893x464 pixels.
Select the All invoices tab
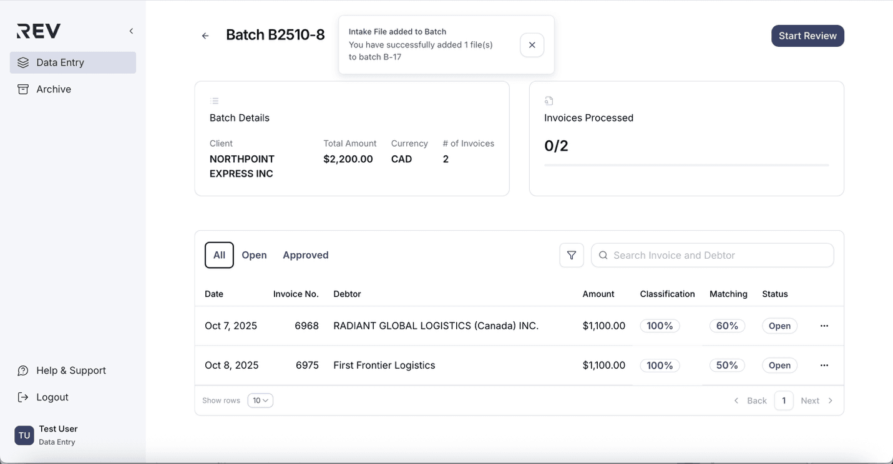(219, 255)
